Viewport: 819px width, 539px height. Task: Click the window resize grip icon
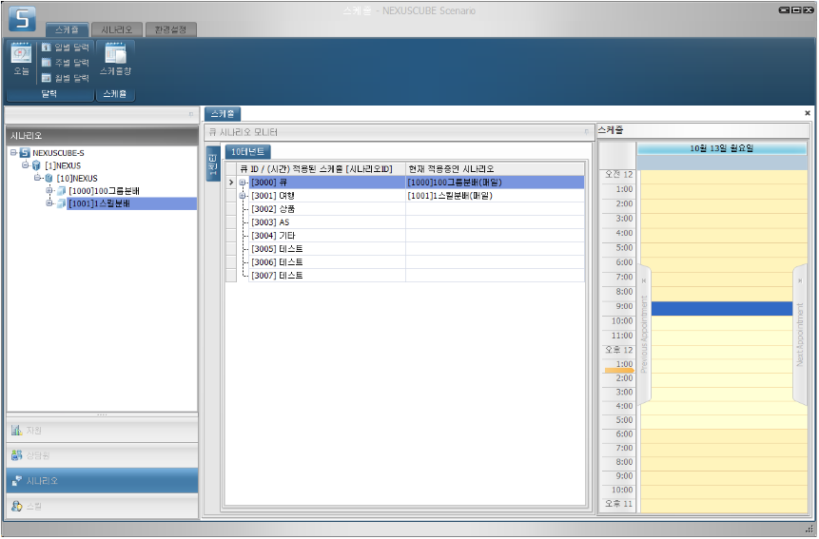(x=809, y=529)
